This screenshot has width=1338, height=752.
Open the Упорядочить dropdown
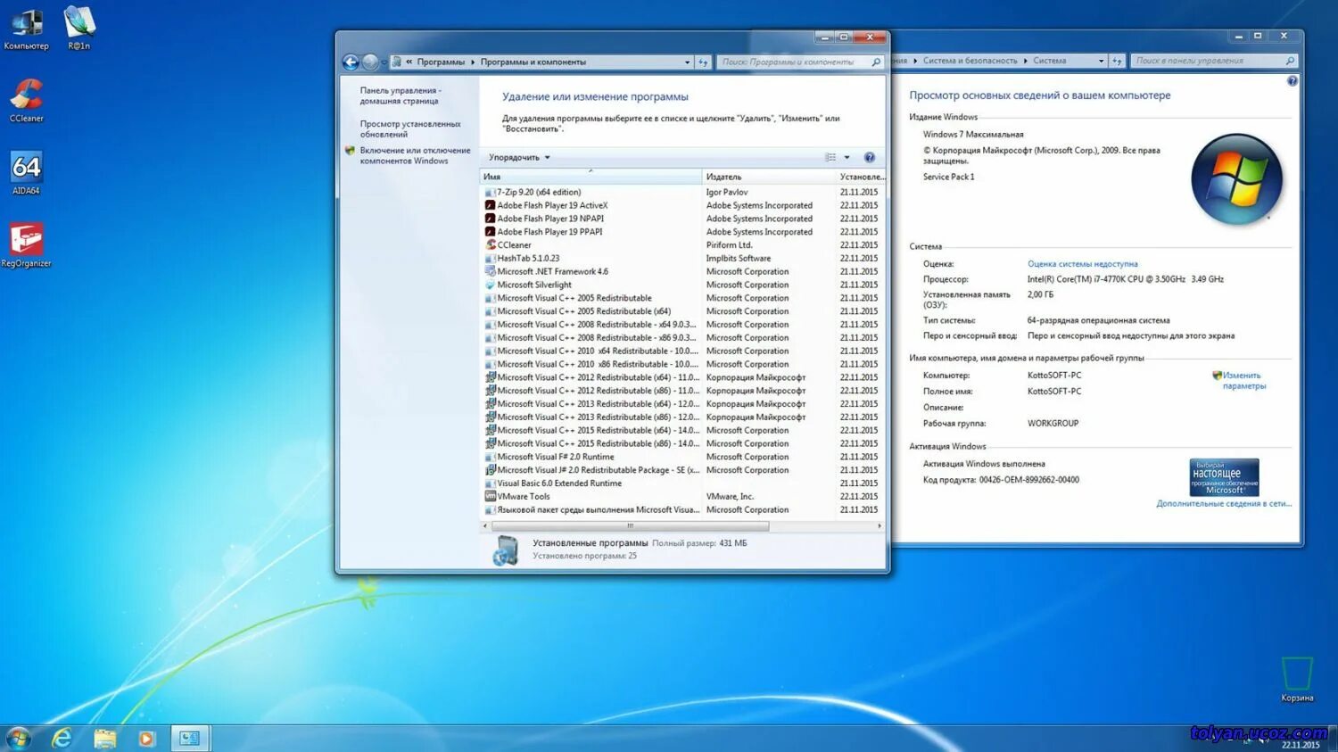516,157
